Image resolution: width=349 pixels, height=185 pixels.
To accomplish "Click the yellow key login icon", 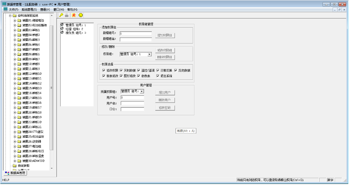I will pos(61,15).
